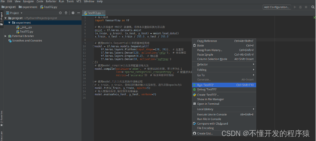Select TestTF2.py in project tree
The image size is (316, 141).
click(25, 32)
